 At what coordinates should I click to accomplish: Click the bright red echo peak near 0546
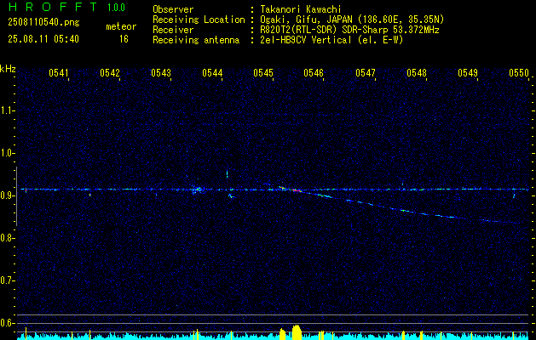tap(297, 190)
